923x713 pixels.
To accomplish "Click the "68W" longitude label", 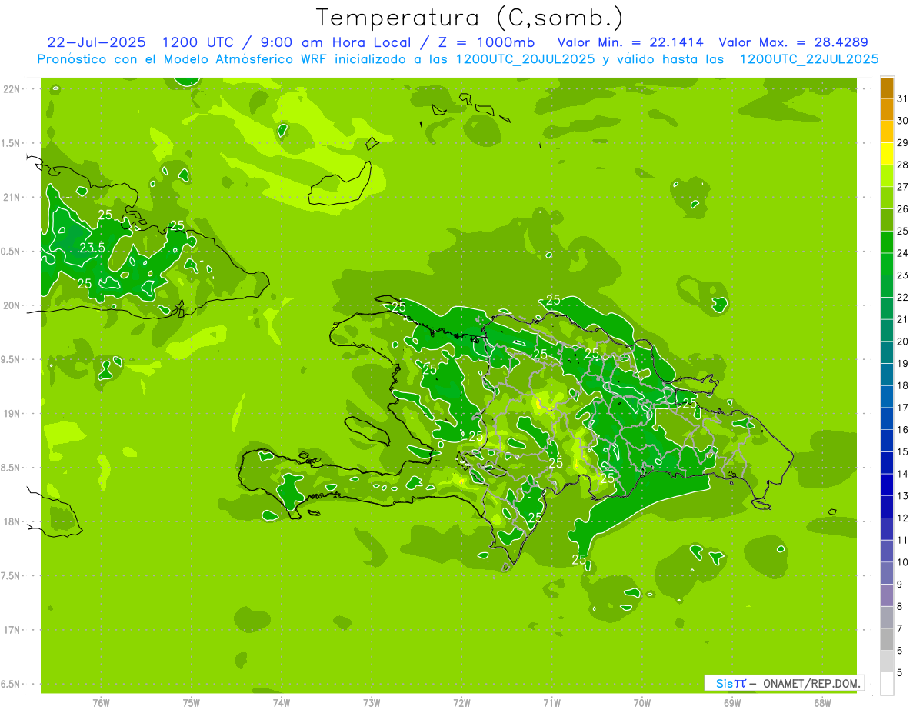I will [822, 703].
